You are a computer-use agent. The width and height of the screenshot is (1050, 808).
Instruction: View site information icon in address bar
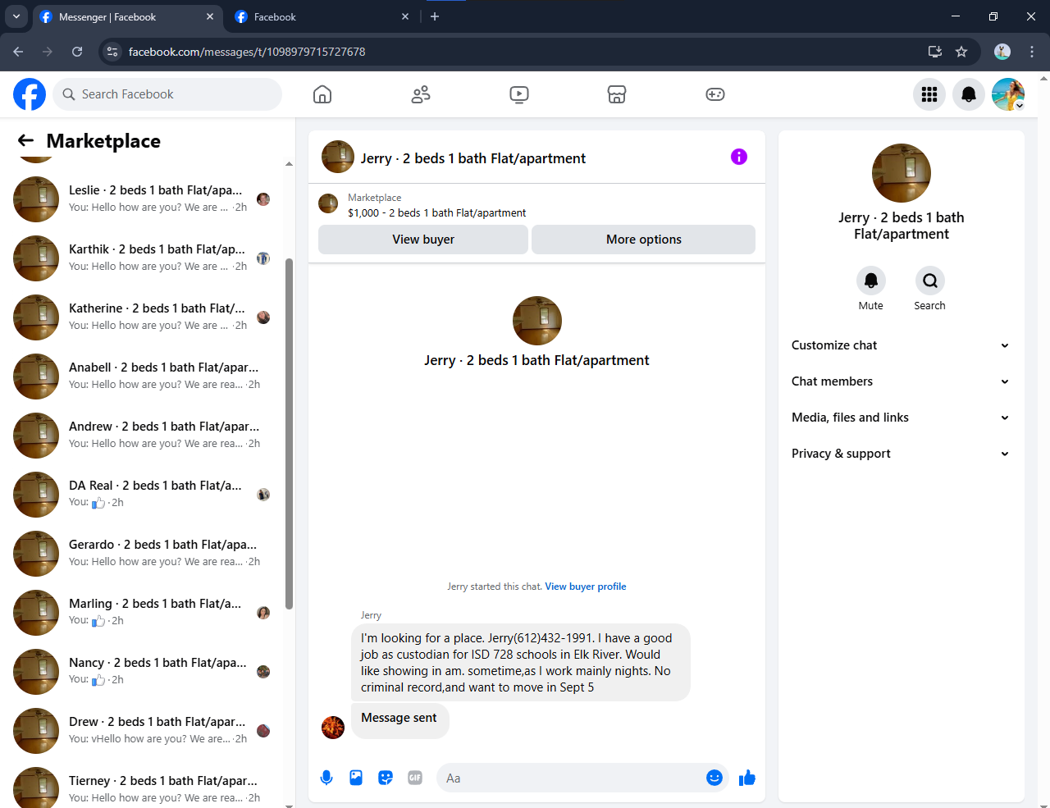113,52
